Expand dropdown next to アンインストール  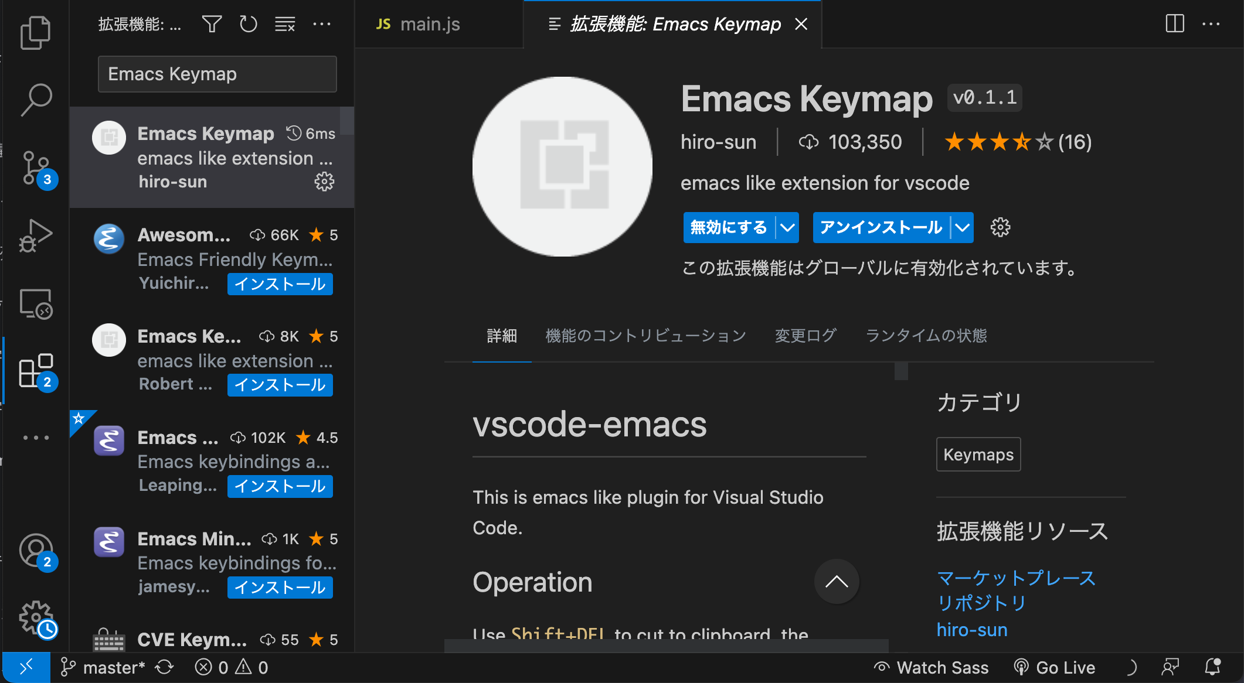tap(963, 227)
